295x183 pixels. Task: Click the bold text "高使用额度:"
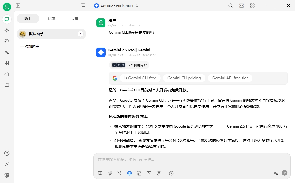pyautogui.click(x=125, y=140)
